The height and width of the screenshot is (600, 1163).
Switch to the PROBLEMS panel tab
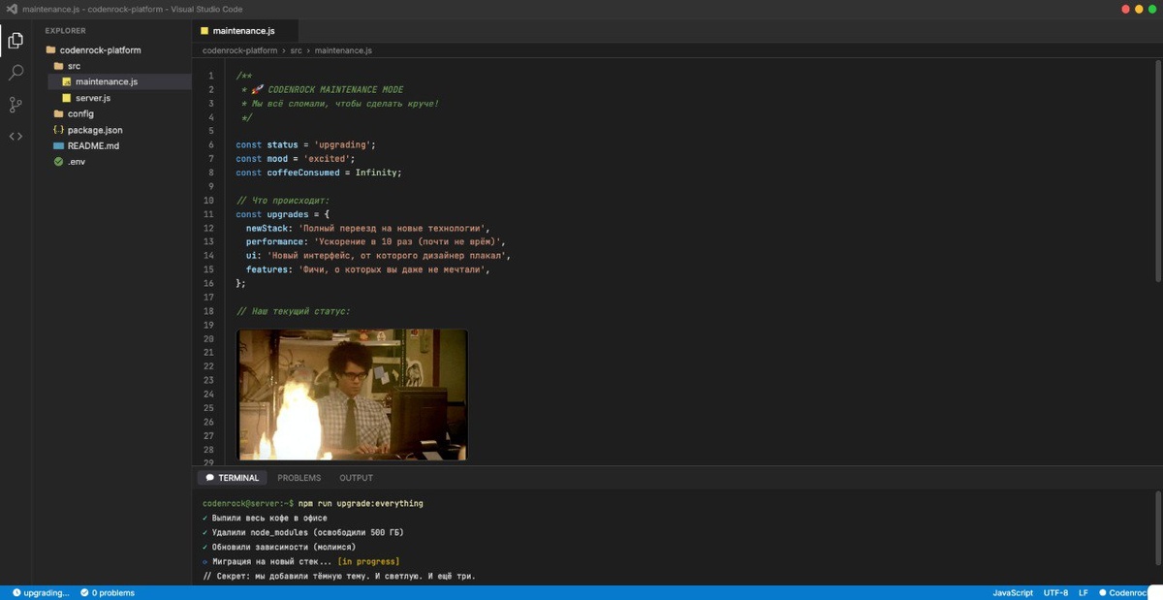pyautogui.click(x=299, y=478)
